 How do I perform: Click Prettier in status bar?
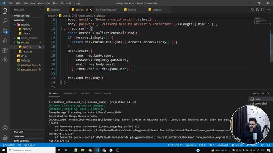pos(252,145)
